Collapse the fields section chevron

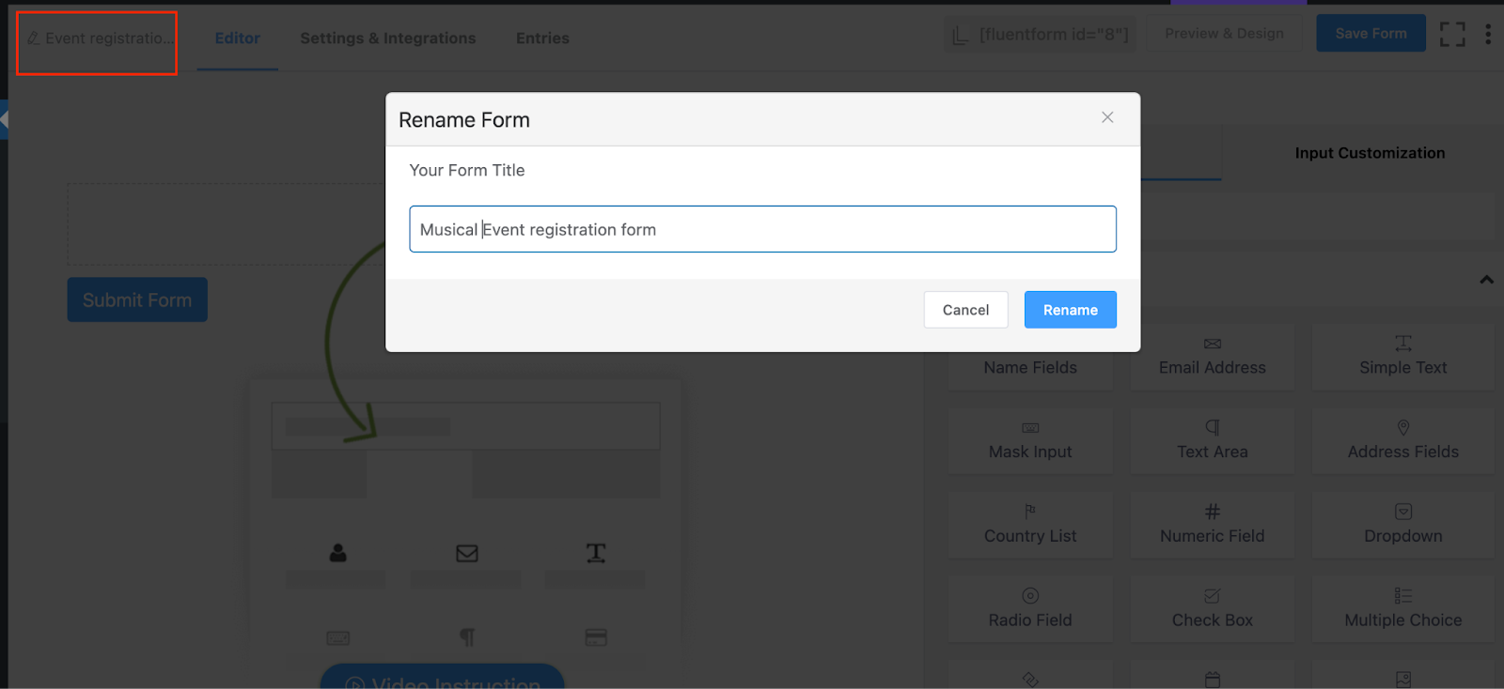tap(1486, 280)
